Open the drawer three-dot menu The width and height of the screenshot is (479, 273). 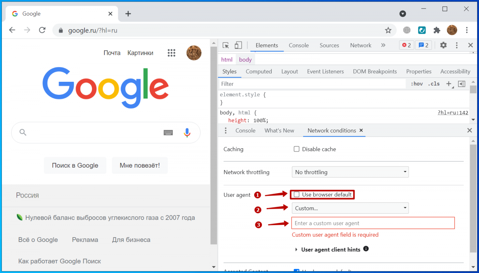(225, 130)
